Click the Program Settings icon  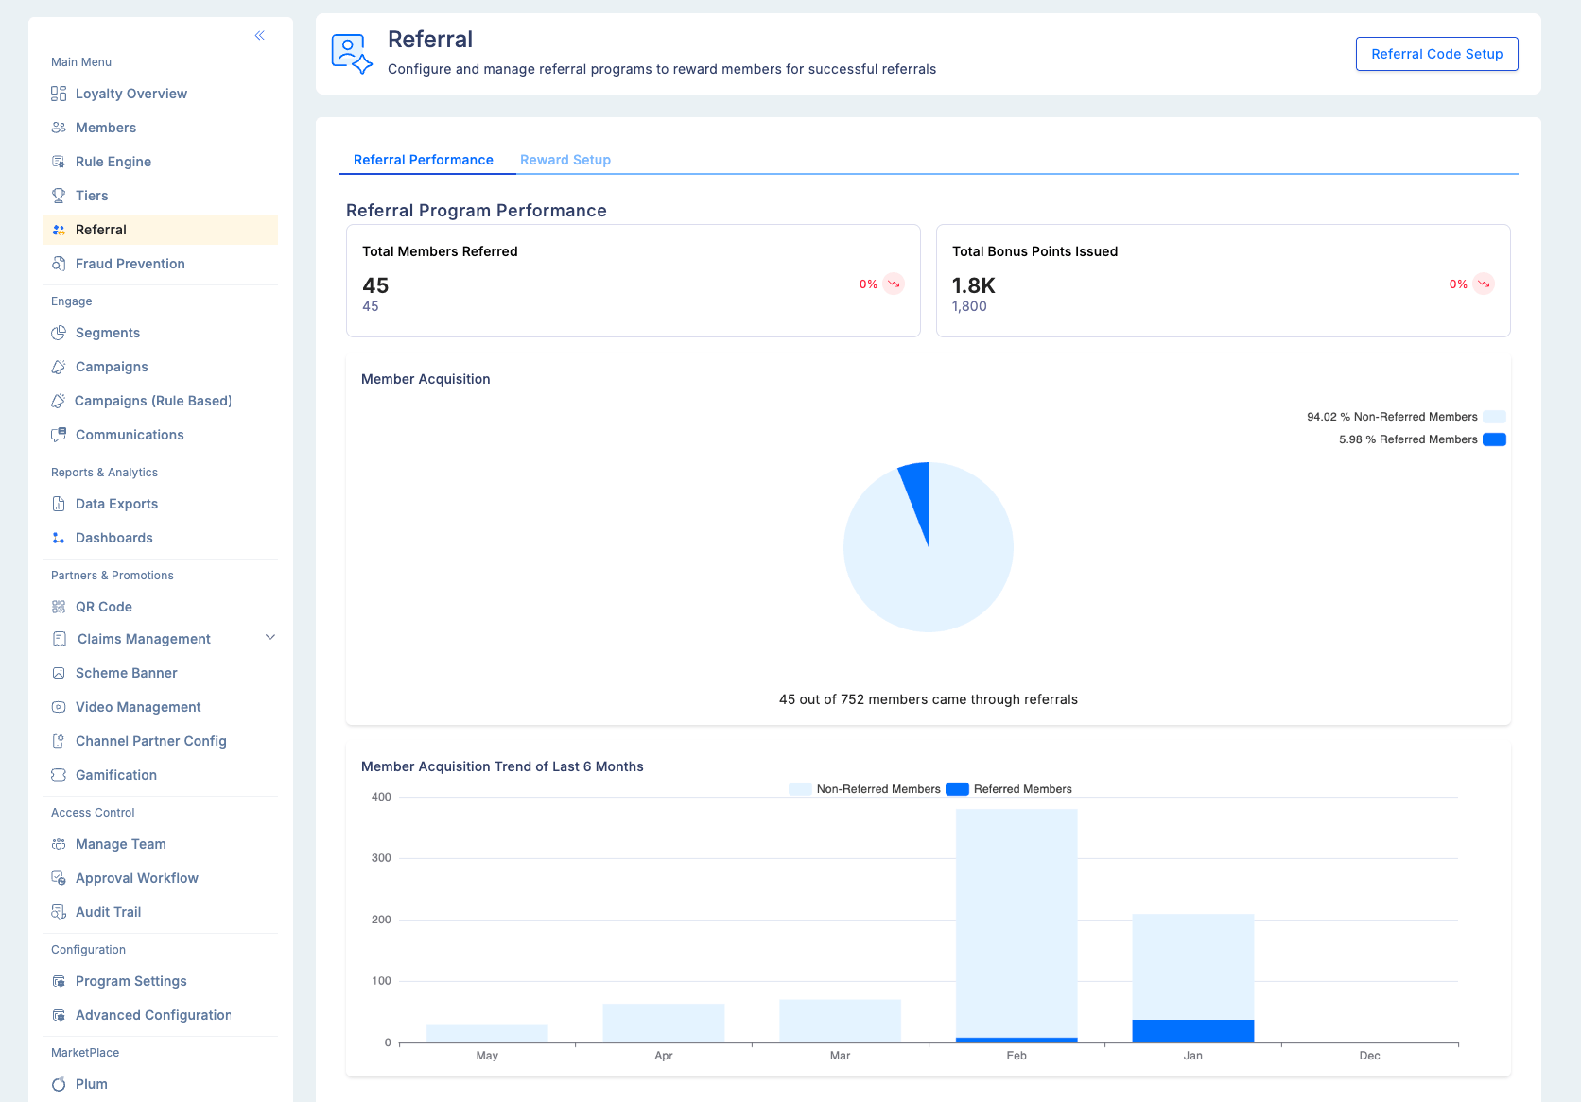coord(59,981)
